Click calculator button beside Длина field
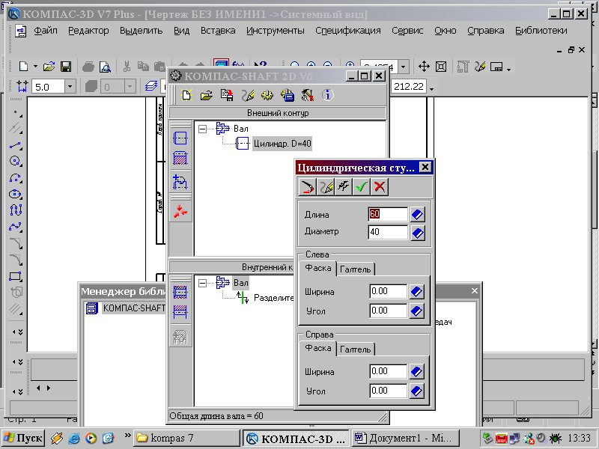The image size is (599, 449). point(418,215)
